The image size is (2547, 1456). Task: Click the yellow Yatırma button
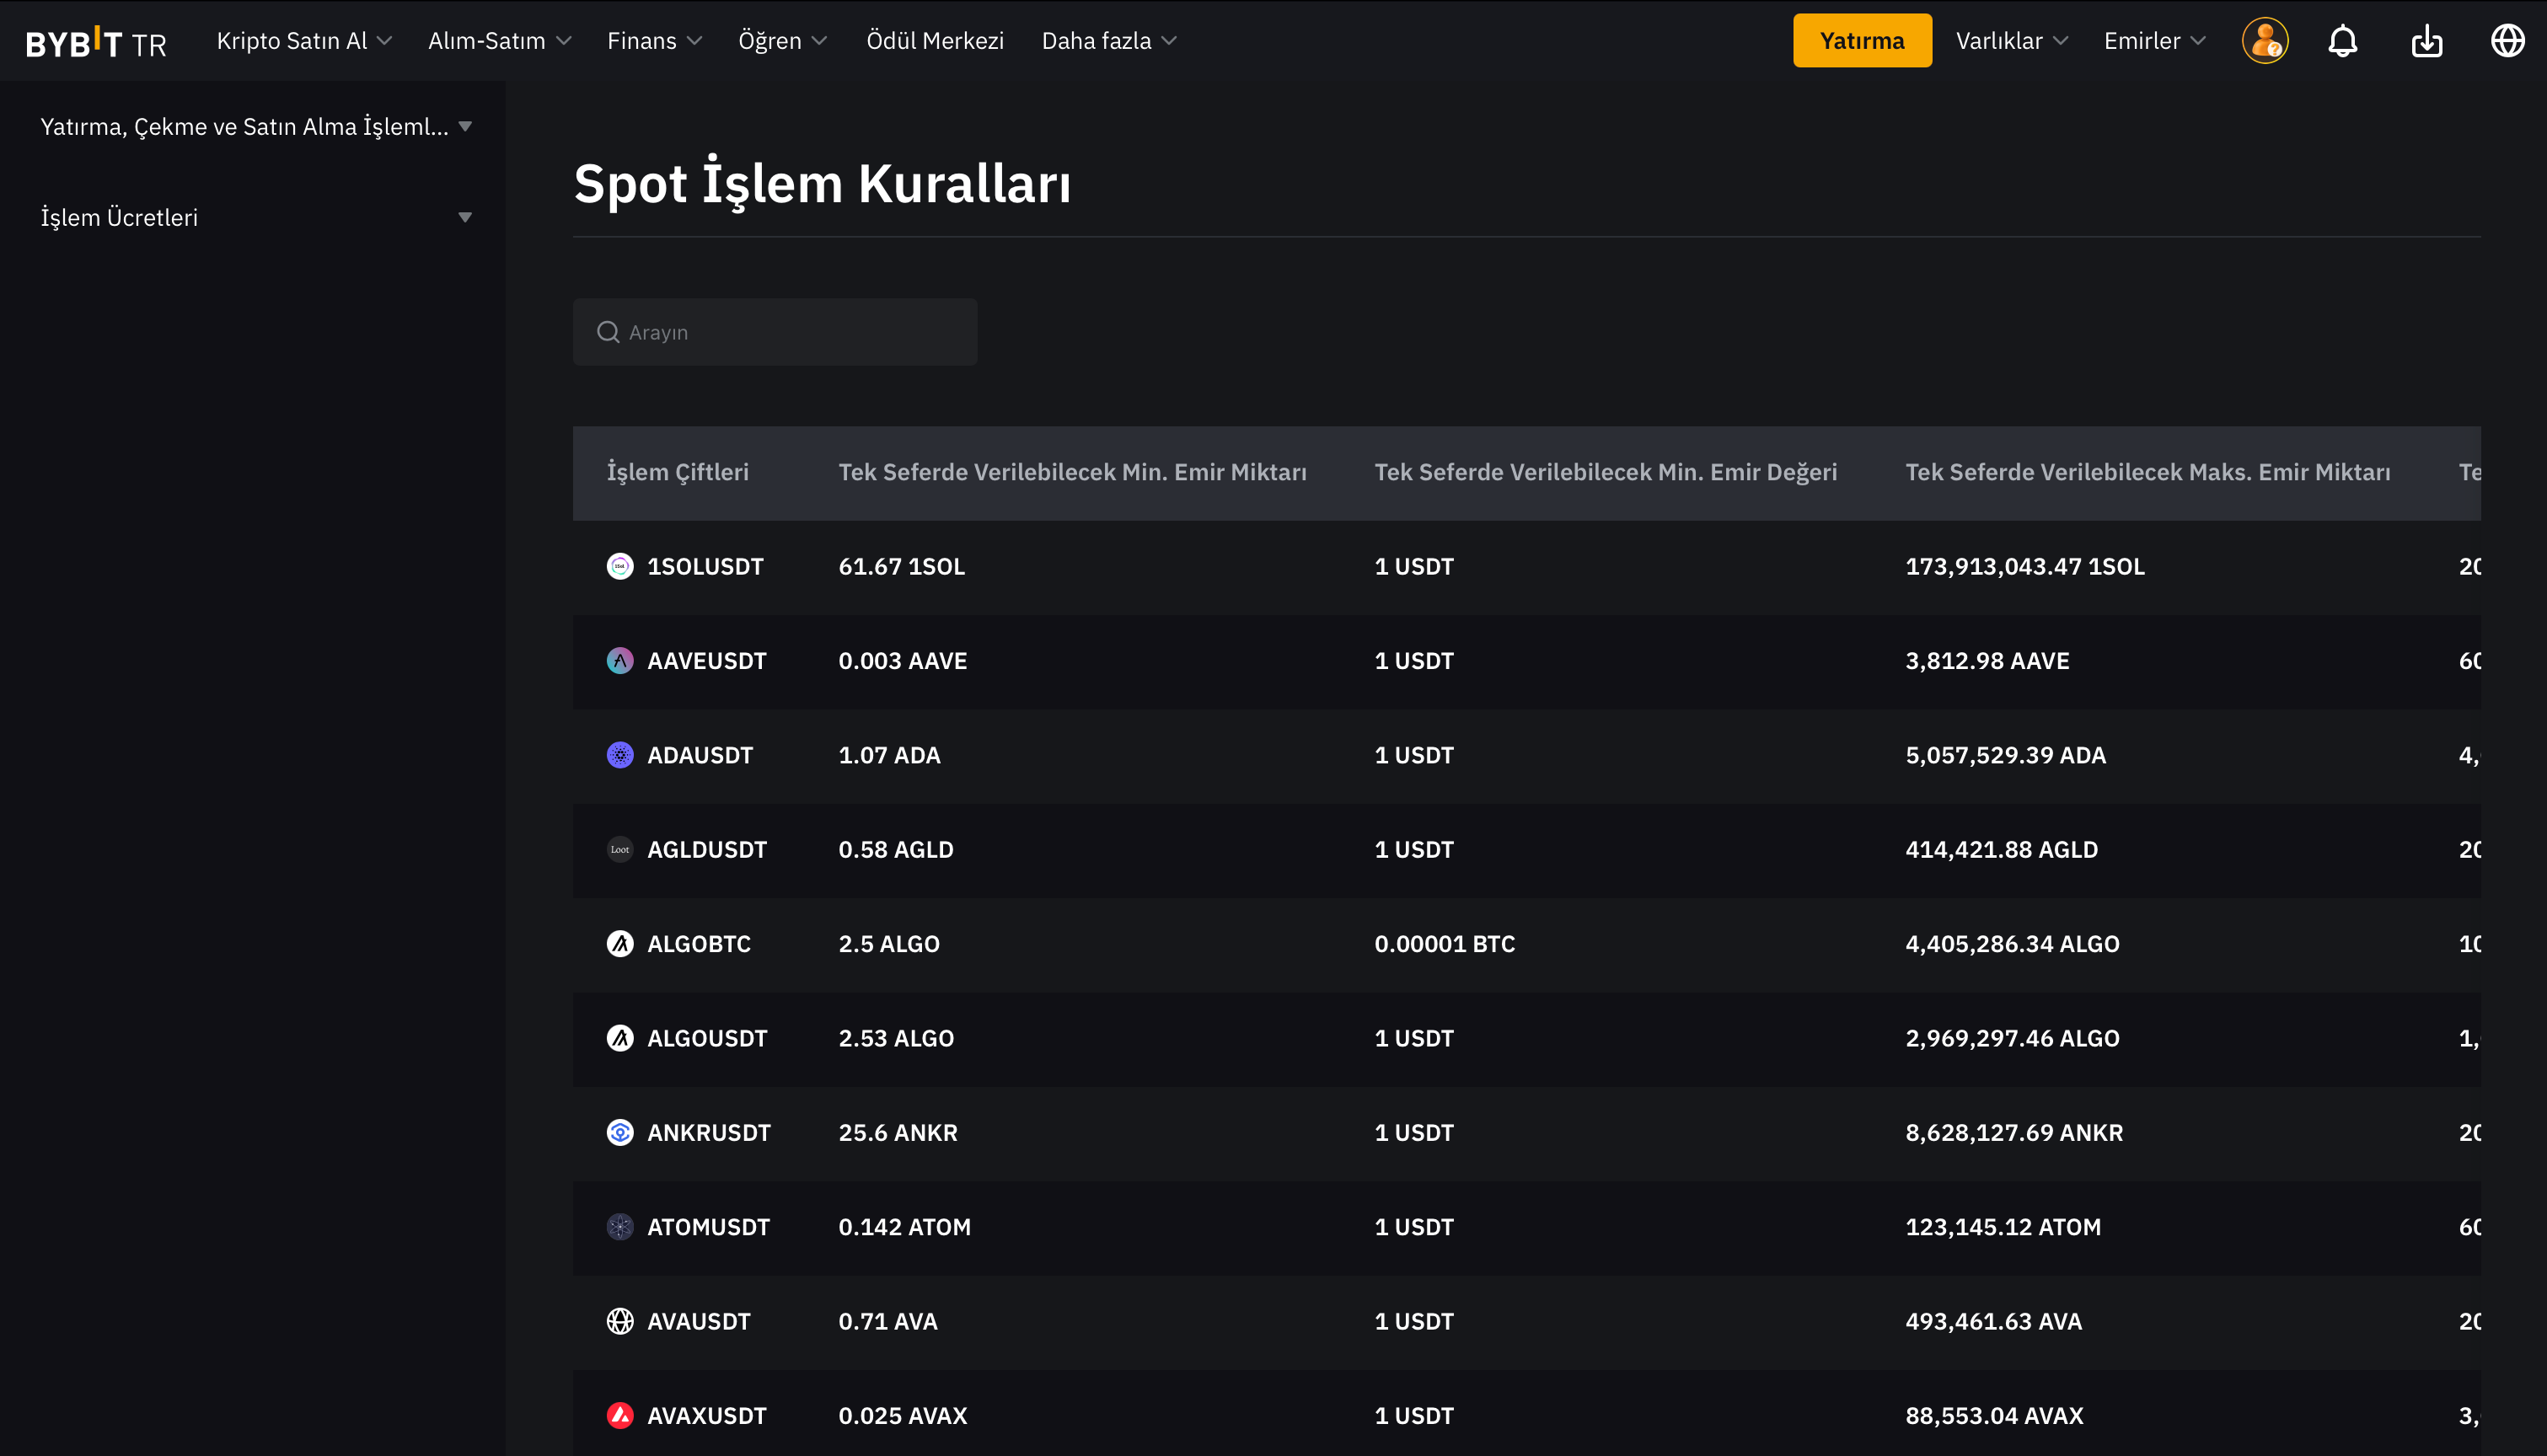tap(1861, 41)
